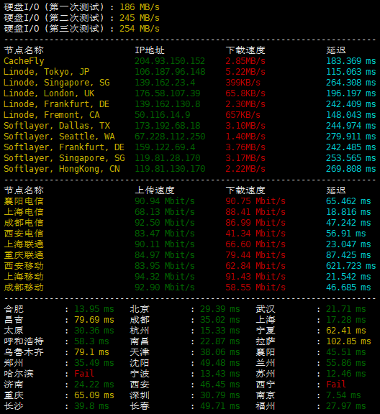Select the IP address 106.187.96.148
Image resolution: width=380 pixels, height=414 pixels.
click(x=170, y=72)
